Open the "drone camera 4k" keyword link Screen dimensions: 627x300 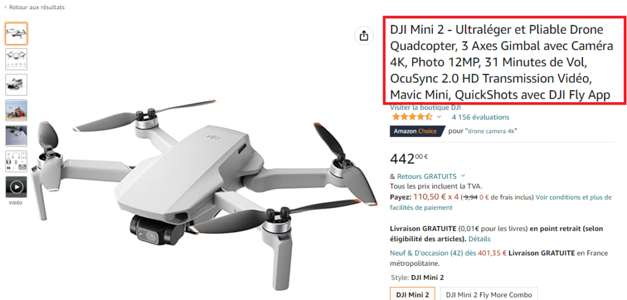(492, 131)
